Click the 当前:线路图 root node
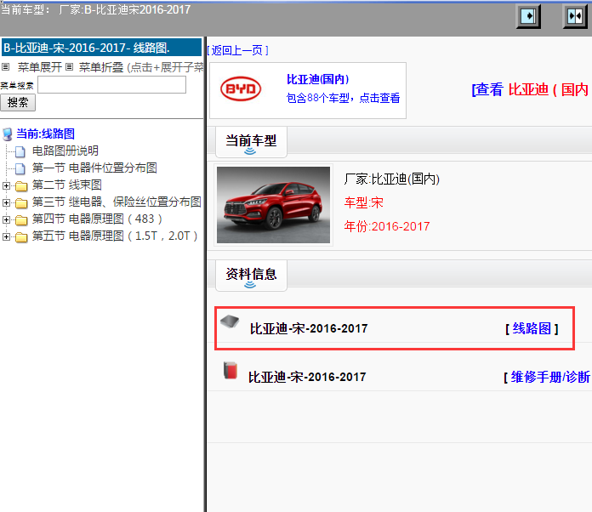Screen dimensions: 592x512 click(45, 134)
